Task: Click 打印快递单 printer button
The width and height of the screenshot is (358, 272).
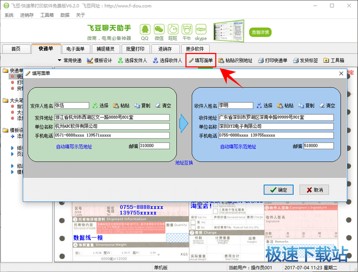Action: click(x=273, y=60)
